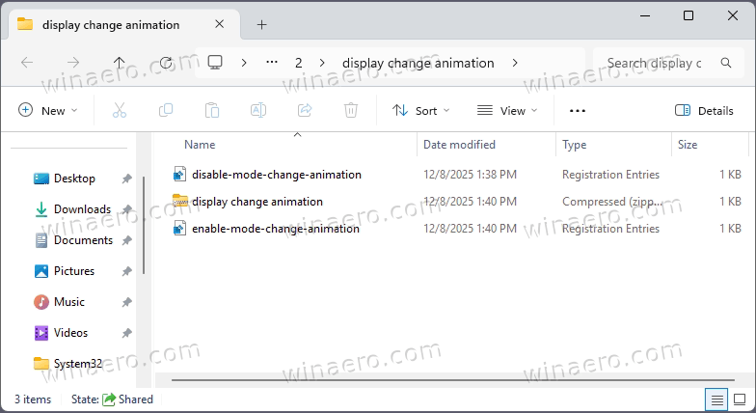Show hidden breadcrumb path via ellipsis
The height and width of the screenshot is (413, 756).
[x=272, y=62]
